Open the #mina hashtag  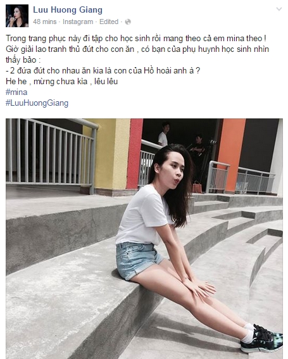pyautogui.click(x=16, y=92)
